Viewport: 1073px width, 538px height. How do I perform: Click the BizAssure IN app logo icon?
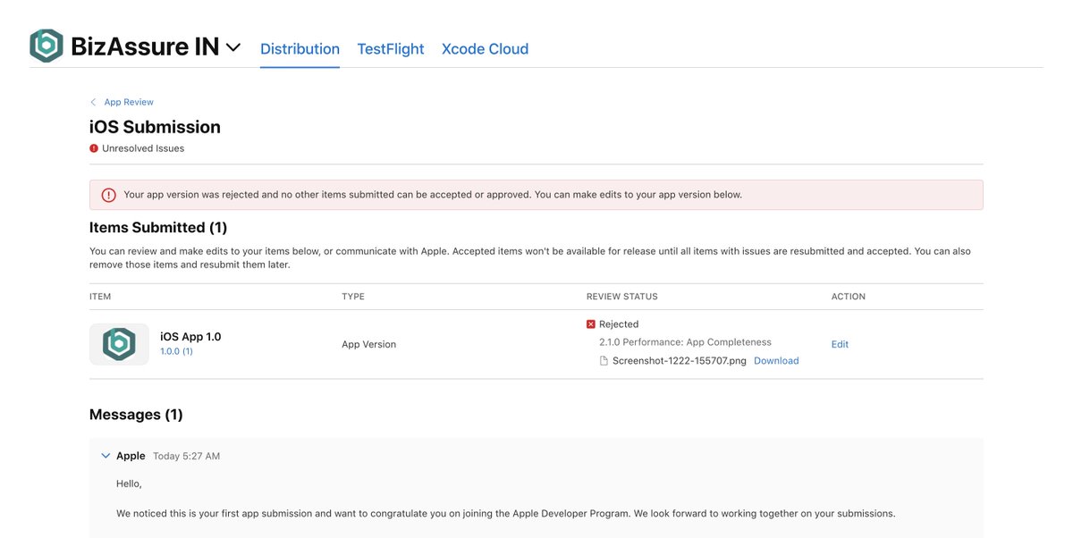pyautogui.click(x=46, y=46)
